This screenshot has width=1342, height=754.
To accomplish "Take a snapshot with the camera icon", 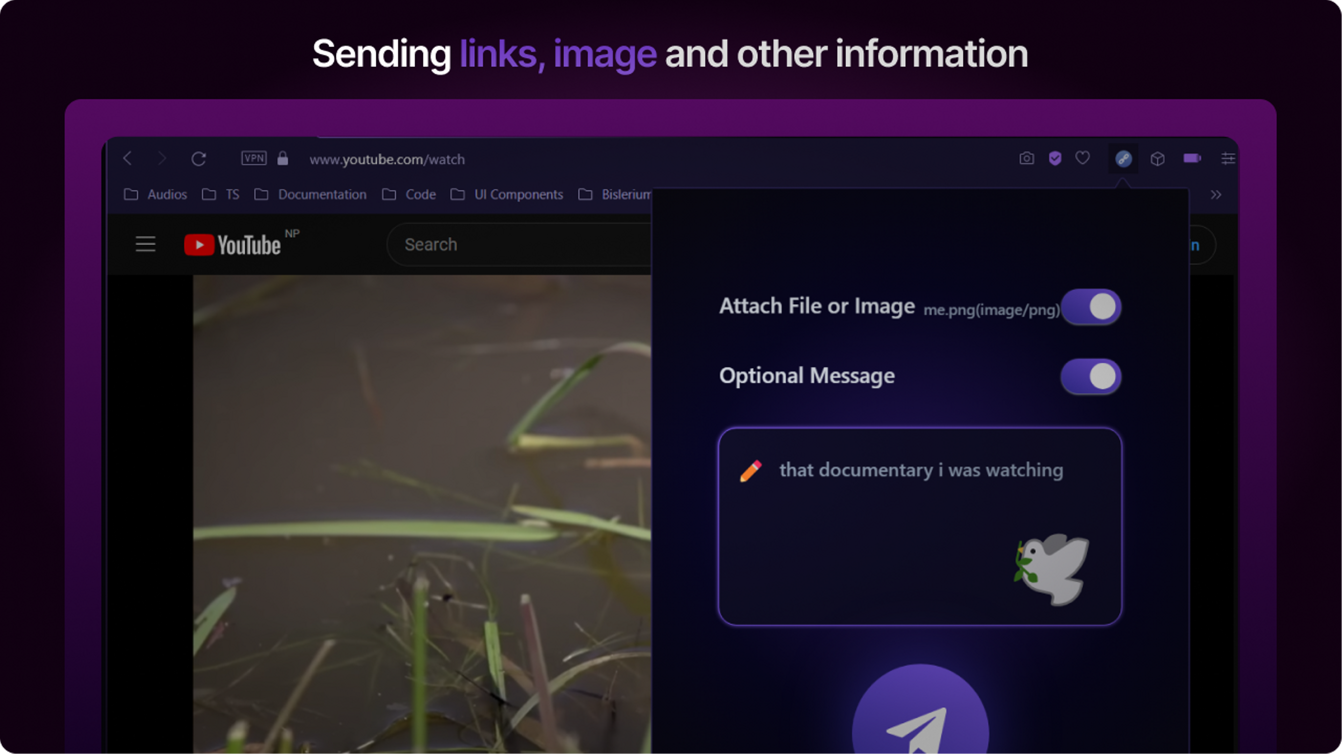I will tap(1026, 158).
